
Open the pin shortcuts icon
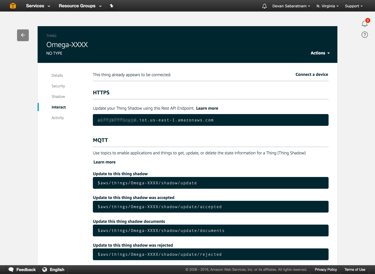[111, 6]
